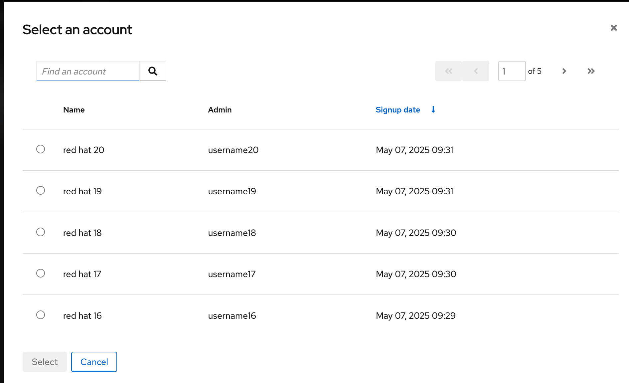This screenshot has width=629, height=383.
Task: Jump to last page of accounts
Action: coord(591,71)
